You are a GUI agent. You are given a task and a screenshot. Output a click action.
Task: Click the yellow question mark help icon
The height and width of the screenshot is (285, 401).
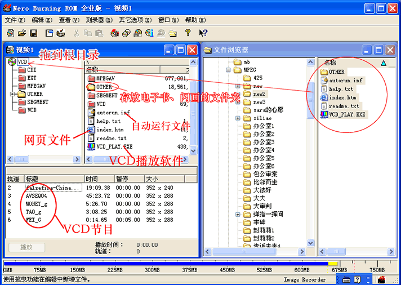(x=188, y=33)
